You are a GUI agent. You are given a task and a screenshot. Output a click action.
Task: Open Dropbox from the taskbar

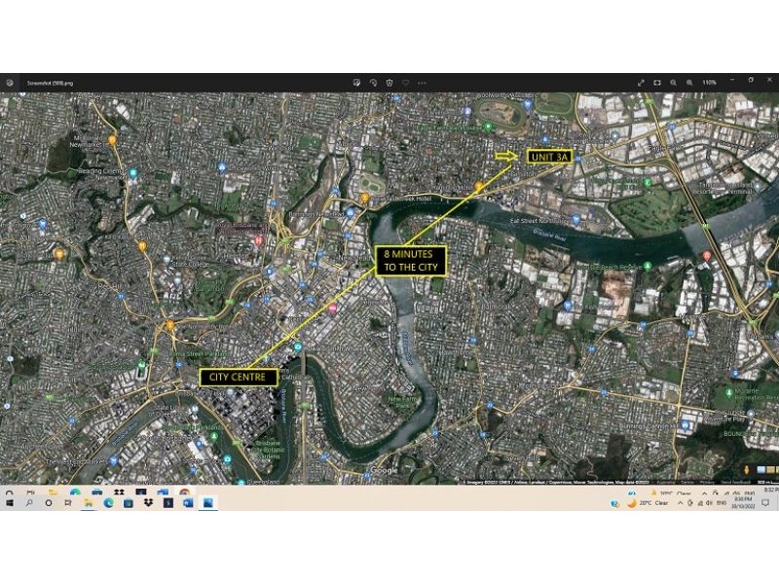point(148,503)
